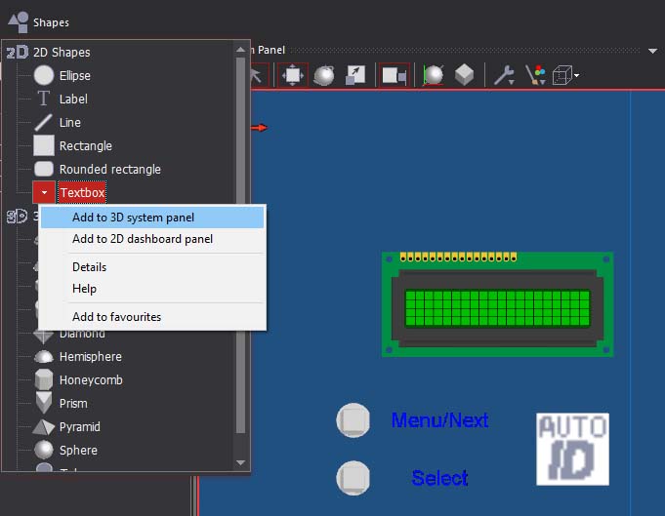
Task: Click the Pyramid label text
Action: tap(80, 426)
